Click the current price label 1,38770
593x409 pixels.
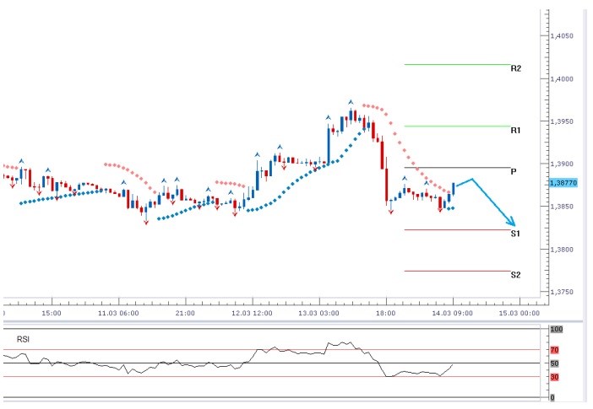click(x=563, y=183)
